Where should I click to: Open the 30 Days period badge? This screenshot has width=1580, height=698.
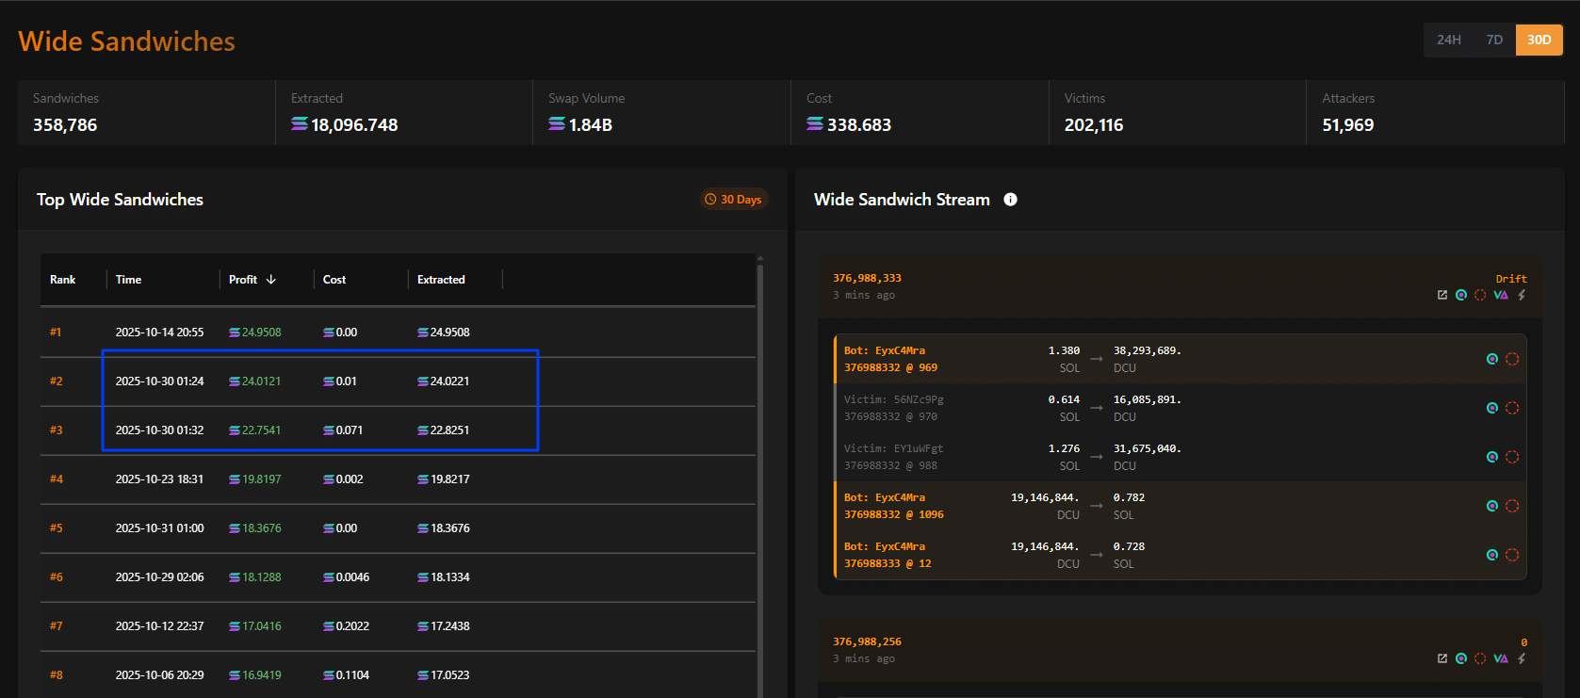point(733,200)
